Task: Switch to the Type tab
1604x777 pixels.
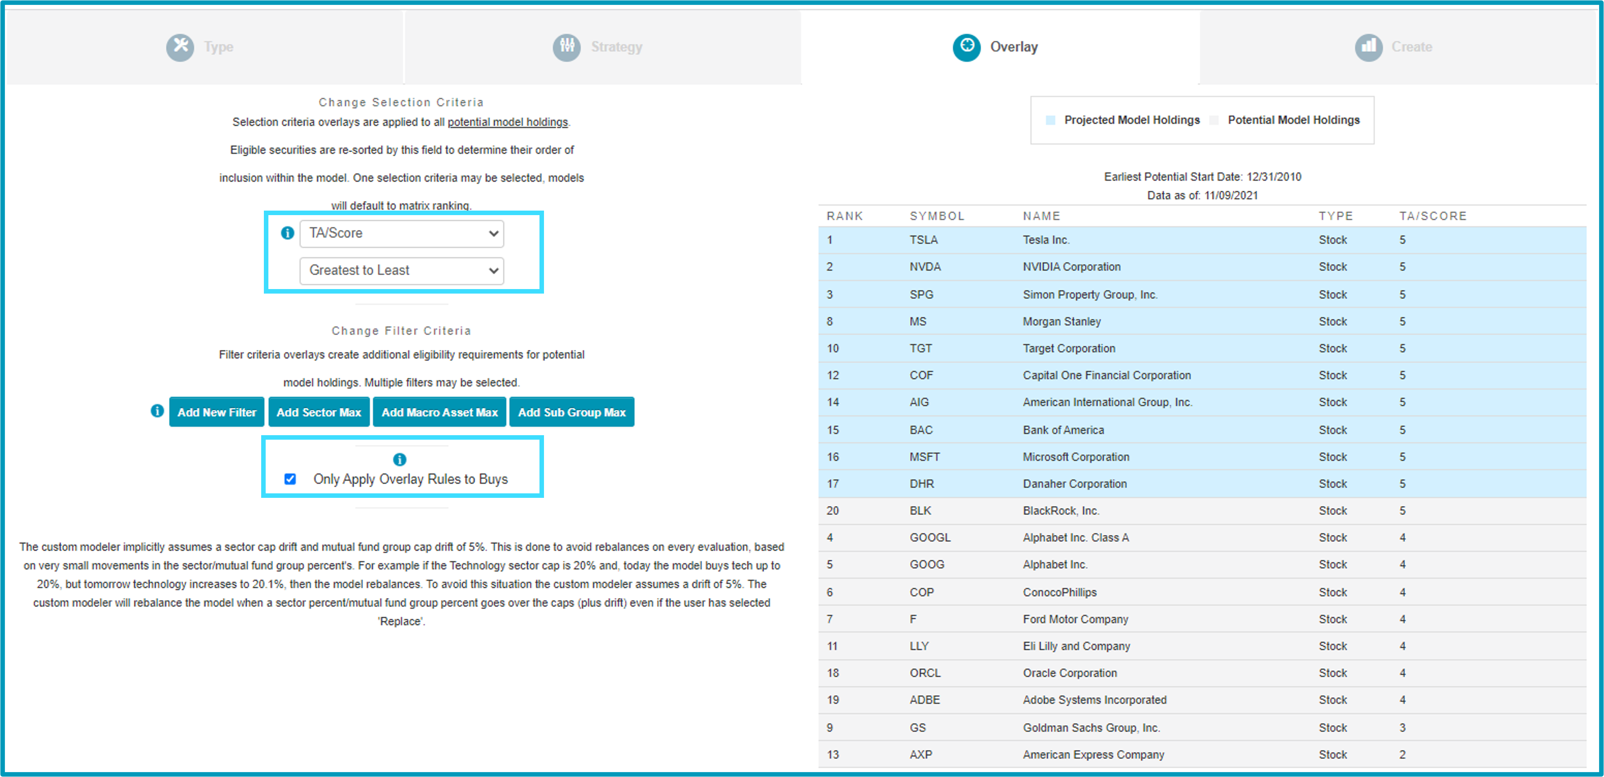Action: 204,47
